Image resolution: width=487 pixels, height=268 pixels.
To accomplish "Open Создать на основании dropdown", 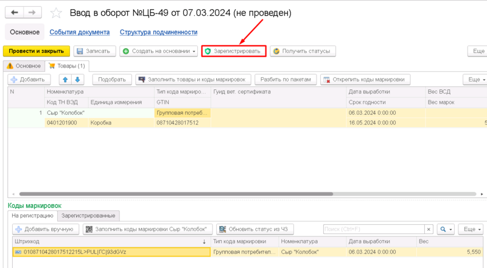I will (159, 51).
